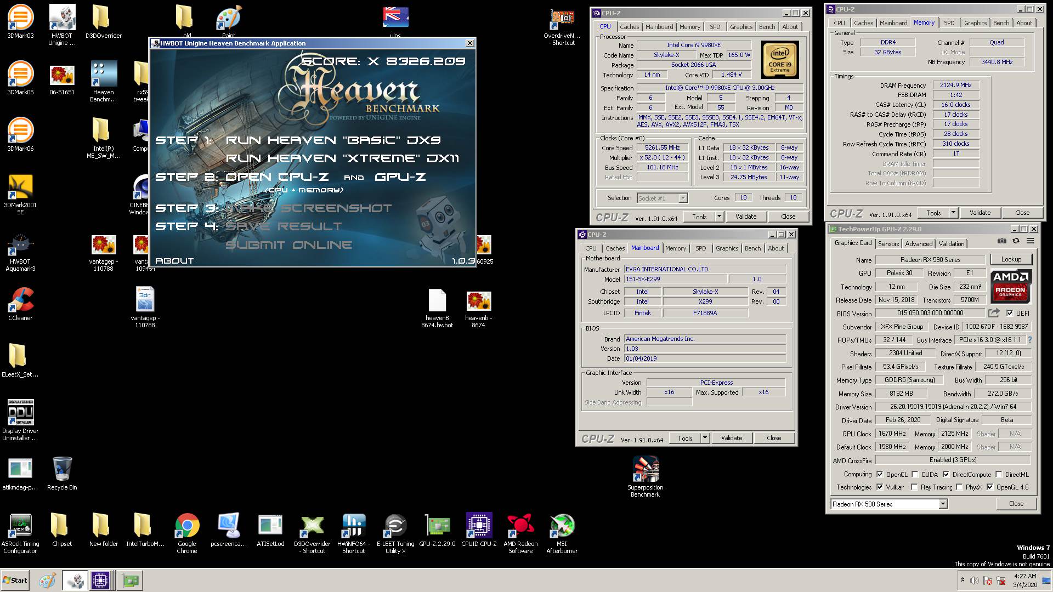
Task: Click the BIOS export arrow icon in GPU-Z
Action: point(994,313)
